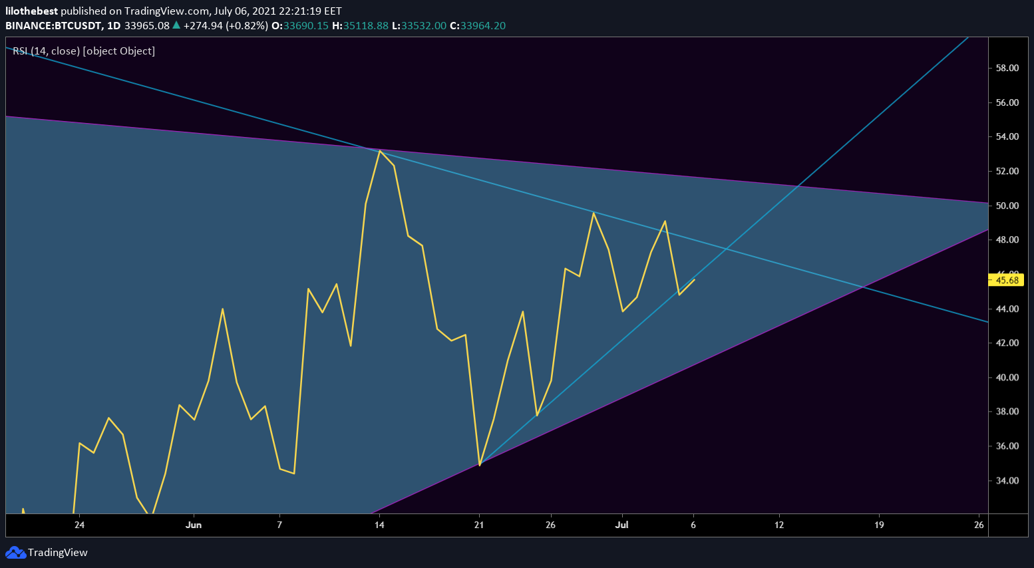Click the close value C:33964.20

(478, 26)
